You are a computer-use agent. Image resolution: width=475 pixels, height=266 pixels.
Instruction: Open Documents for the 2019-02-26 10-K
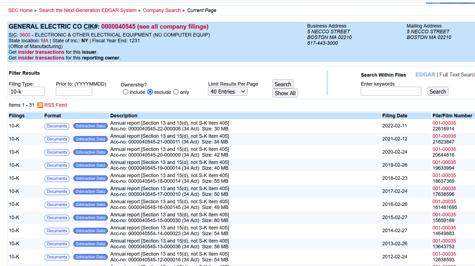click(x=57, y=165)
